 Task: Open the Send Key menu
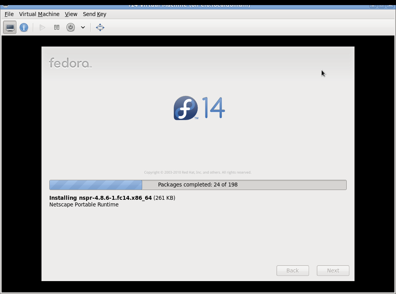[x=94, y=14]
